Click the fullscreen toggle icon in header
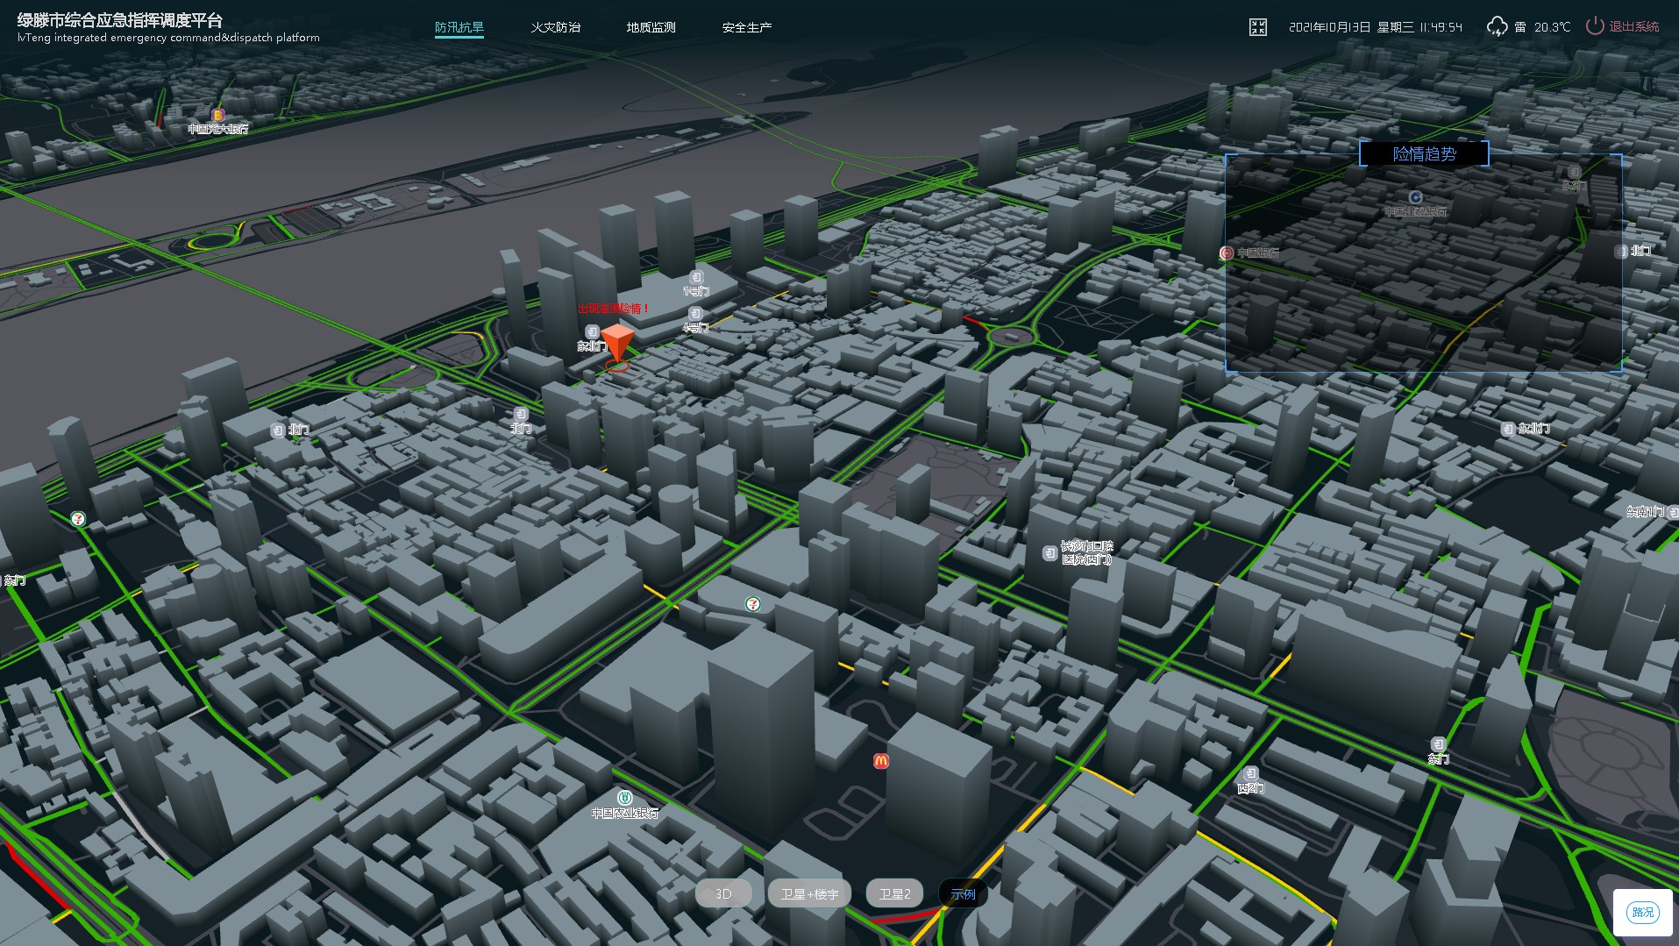The height and width of the screenshot is (946, 1679). coord(1258,27)
